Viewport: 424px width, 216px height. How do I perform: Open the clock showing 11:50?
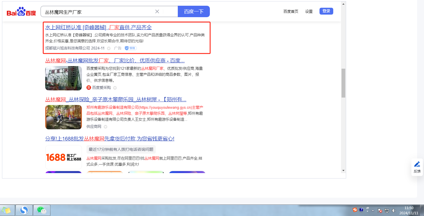pos(409,210)
